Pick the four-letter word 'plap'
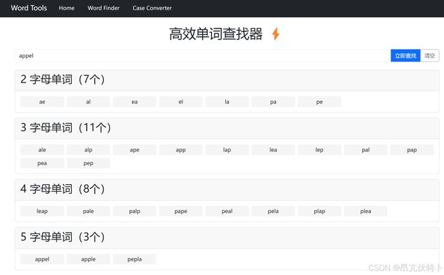Viewport: 444px width, 275px height. point(320,211)
